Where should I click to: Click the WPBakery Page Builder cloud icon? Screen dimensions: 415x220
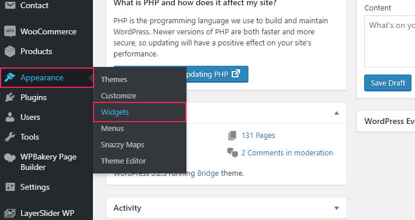tap(10, 157)
